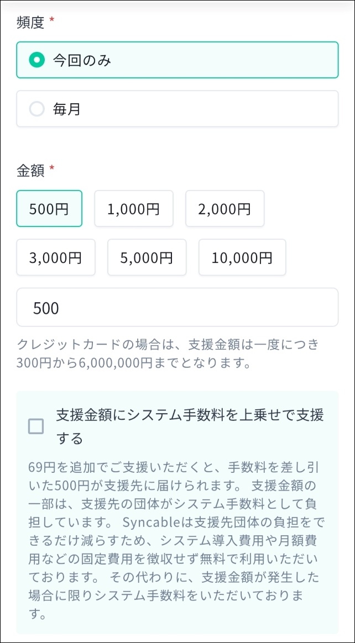
Task: Select the 毎月 radio button
Action: pyautogui.click(x=36, y=109)
